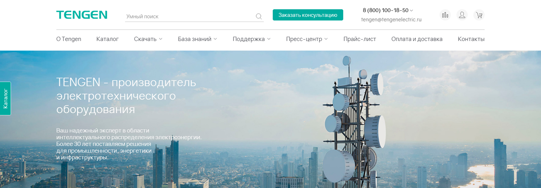This screenshot has height=188, width=541.
Task: Expand the База знаний dropdown
Action: point(197,39)
